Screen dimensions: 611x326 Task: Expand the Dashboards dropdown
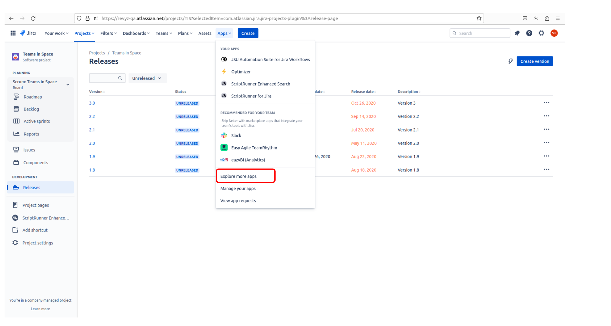pyautogui.click(x=136, y=33)
